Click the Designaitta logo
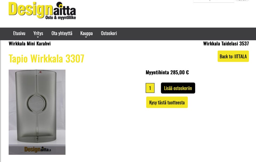The image size is (256, 162). 42,11
